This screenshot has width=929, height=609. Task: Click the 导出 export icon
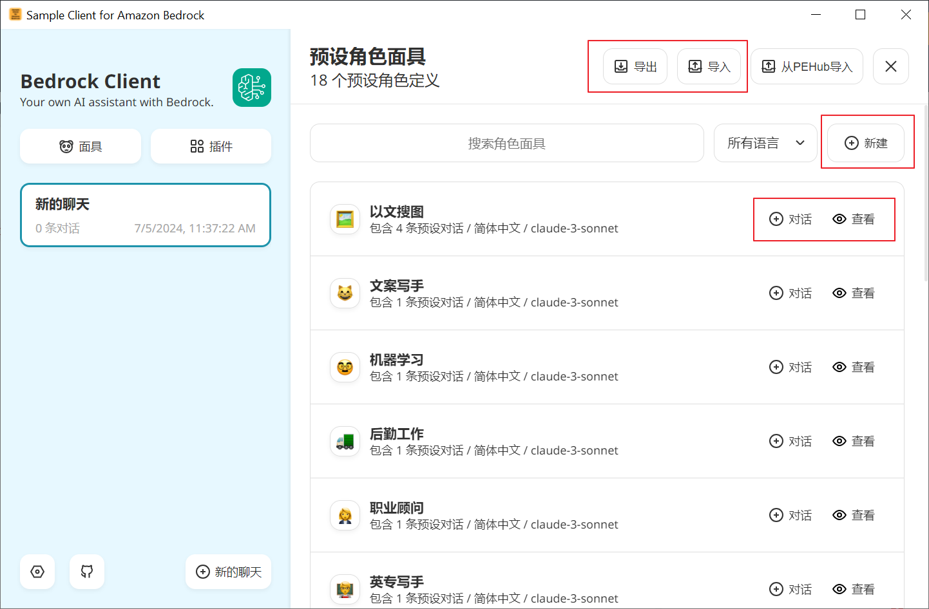pyautogui.click(x=620, y=66)
